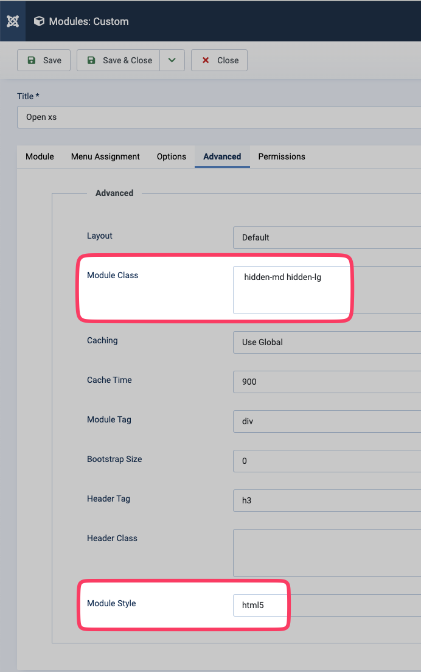Switch to the Module tab
The image size is (421, 672).
click(x=40, y=156)
